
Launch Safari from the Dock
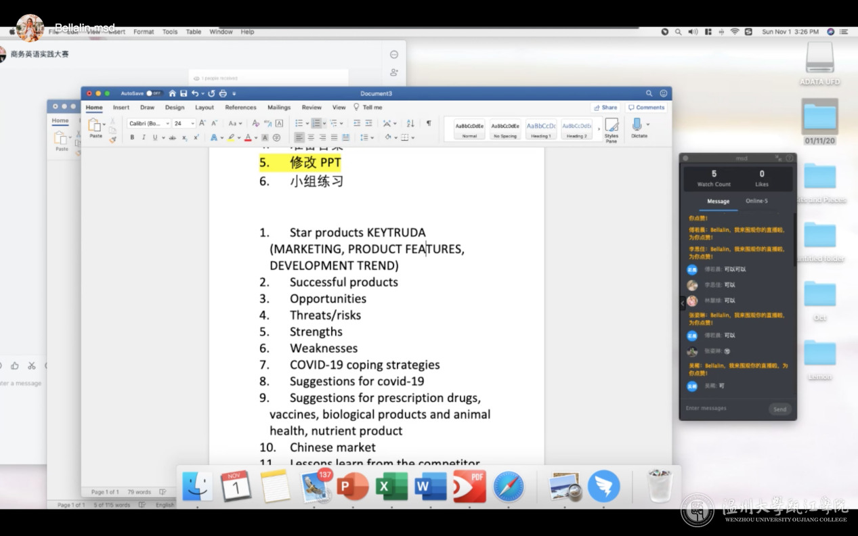pyautogui.click(x=508, y=486)
